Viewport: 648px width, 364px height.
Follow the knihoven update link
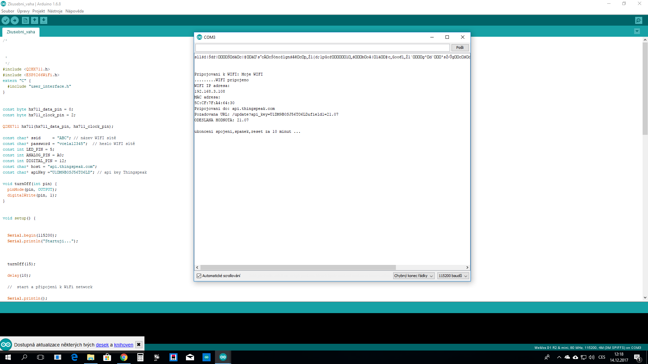pos(124,345)
